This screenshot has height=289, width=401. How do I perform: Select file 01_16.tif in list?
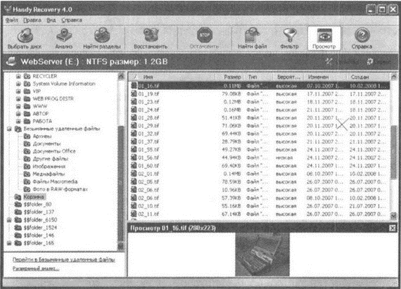pos(260,86)
